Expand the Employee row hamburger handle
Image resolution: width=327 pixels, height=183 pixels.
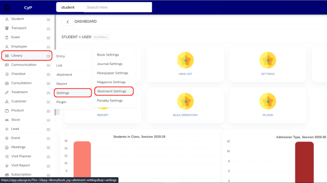(x=48, y=47)
